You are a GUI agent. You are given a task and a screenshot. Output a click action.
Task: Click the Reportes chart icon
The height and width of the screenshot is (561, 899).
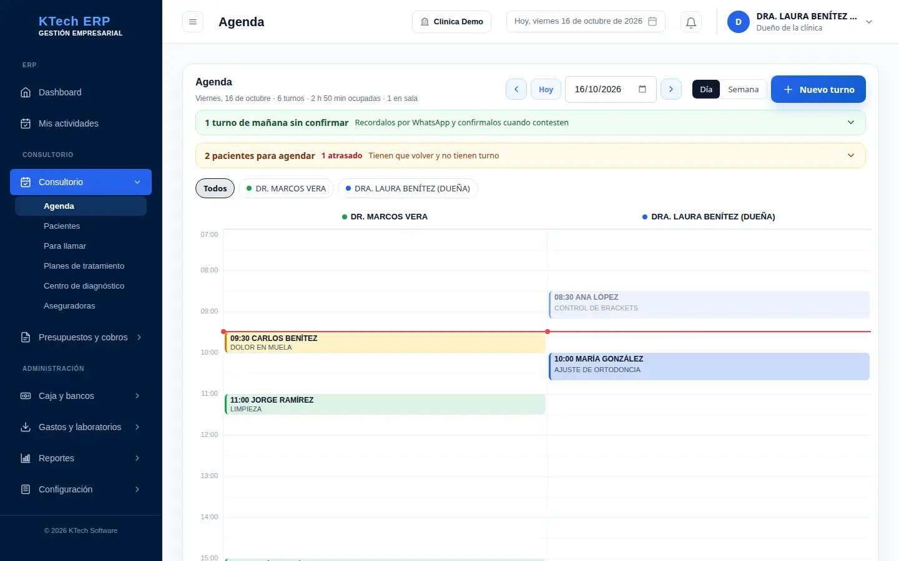26,458
